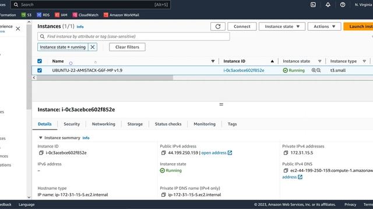Select the instance name UBUNTU-22-AMISTACX-G6F-MP v1.9

[x=87, y=70]
